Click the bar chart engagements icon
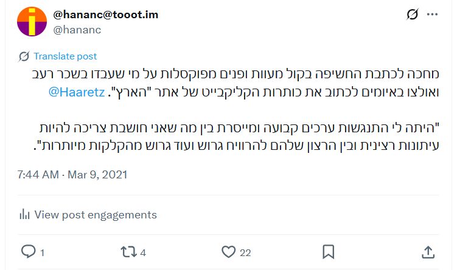This screenshot has height=270, width=457. click(25, 214)
